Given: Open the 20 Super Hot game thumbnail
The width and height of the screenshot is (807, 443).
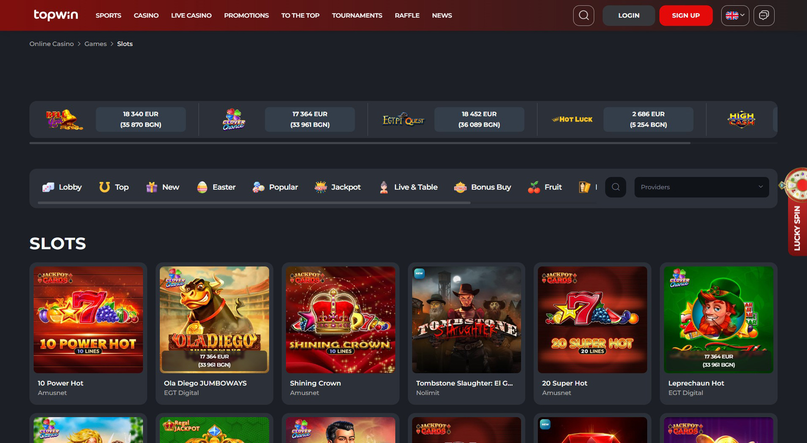Looking at the screenshot, I should tap(592, 320).
